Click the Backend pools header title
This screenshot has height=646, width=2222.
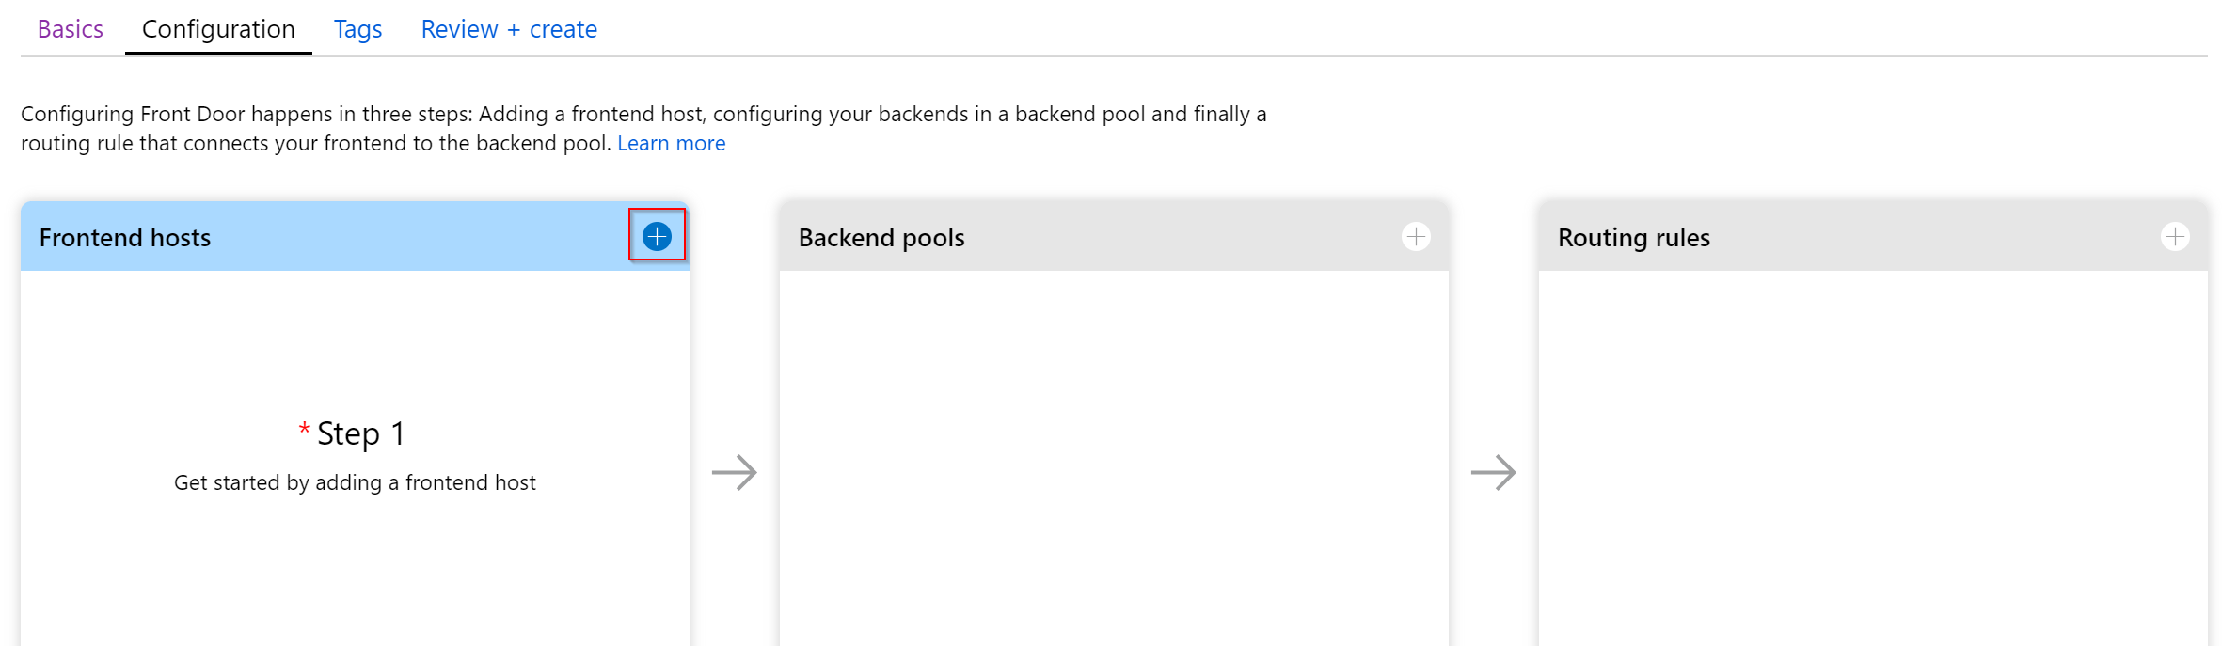pyautogui.click(x=881, y=237)
